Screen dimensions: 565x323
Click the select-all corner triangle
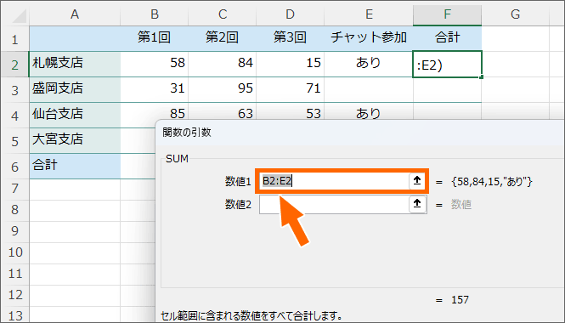tap(20, 17)
